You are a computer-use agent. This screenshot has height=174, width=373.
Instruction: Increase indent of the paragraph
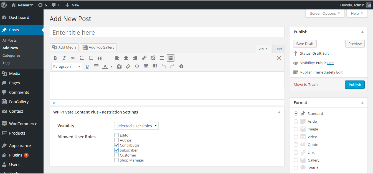[155, 66]
